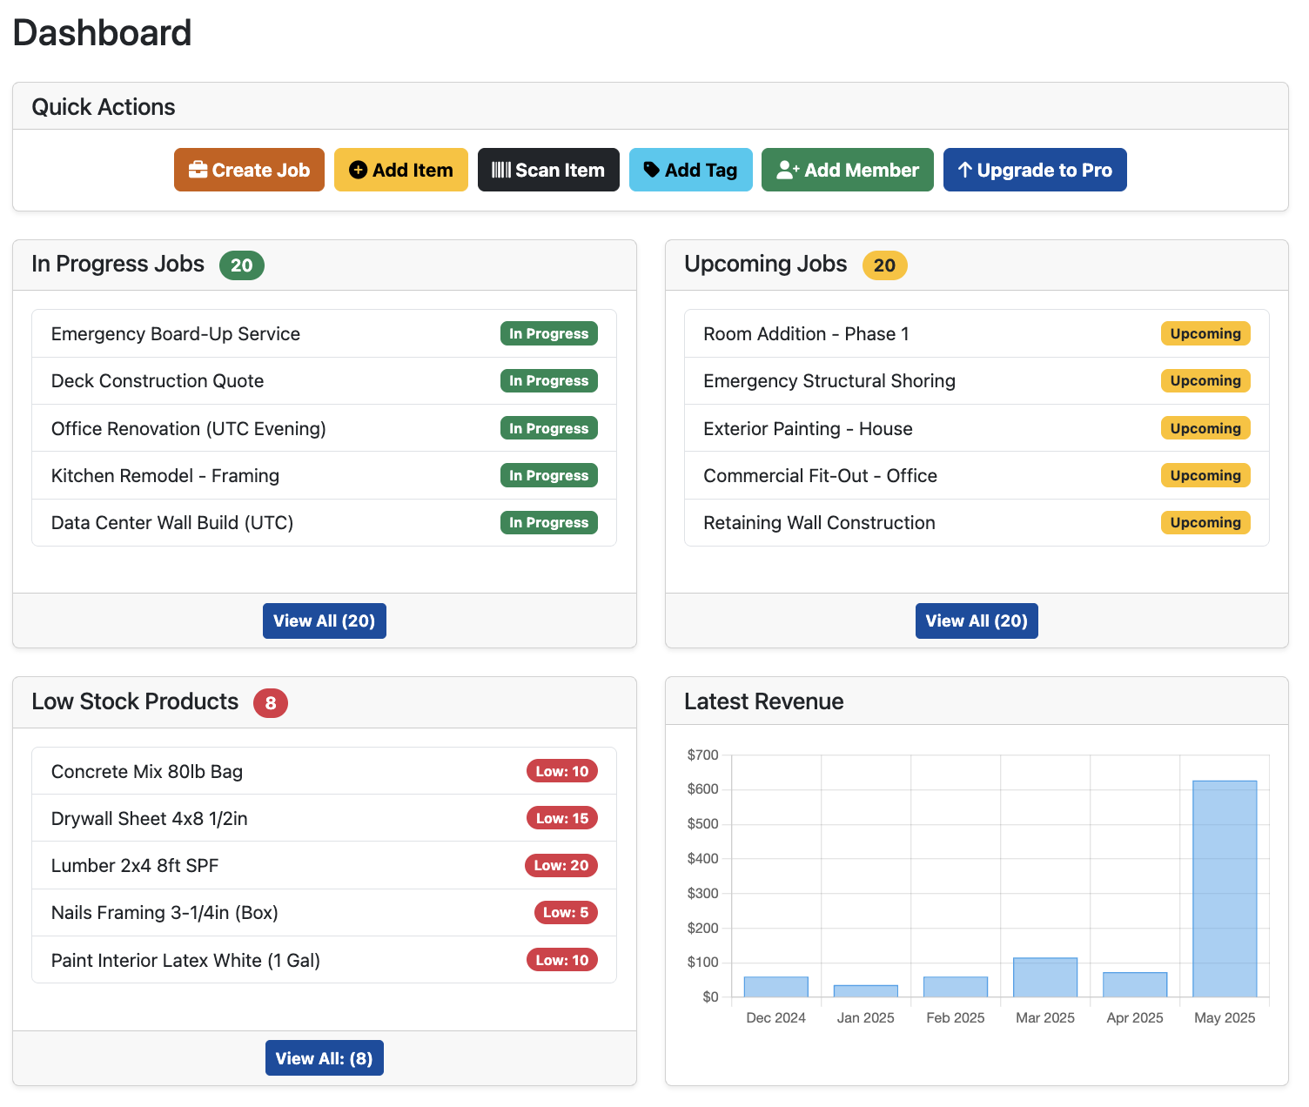
Task: Select the barcode icon on Scan Item
Action: 503,170
